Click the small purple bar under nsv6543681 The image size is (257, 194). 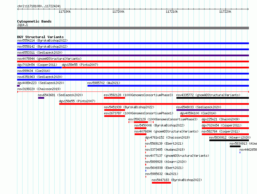coord(41,98)
